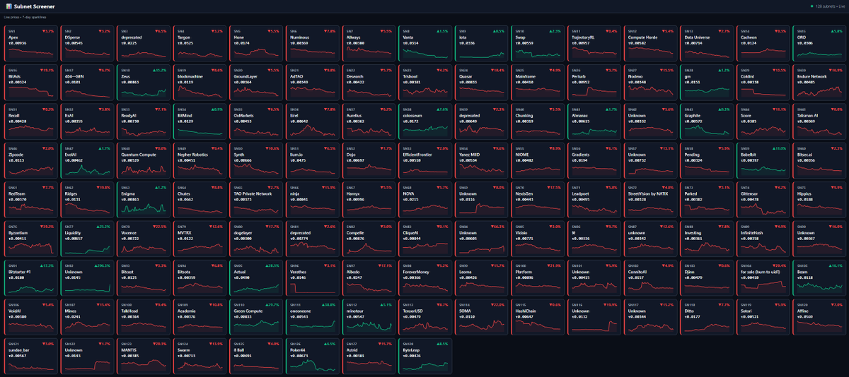Open the SN92 Unknown card
Viewport: 849px width, 377px height.
(87, 278)
